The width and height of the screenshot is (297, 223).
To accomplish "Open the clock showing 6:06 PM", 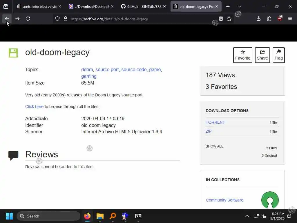I will coord(277,216).
